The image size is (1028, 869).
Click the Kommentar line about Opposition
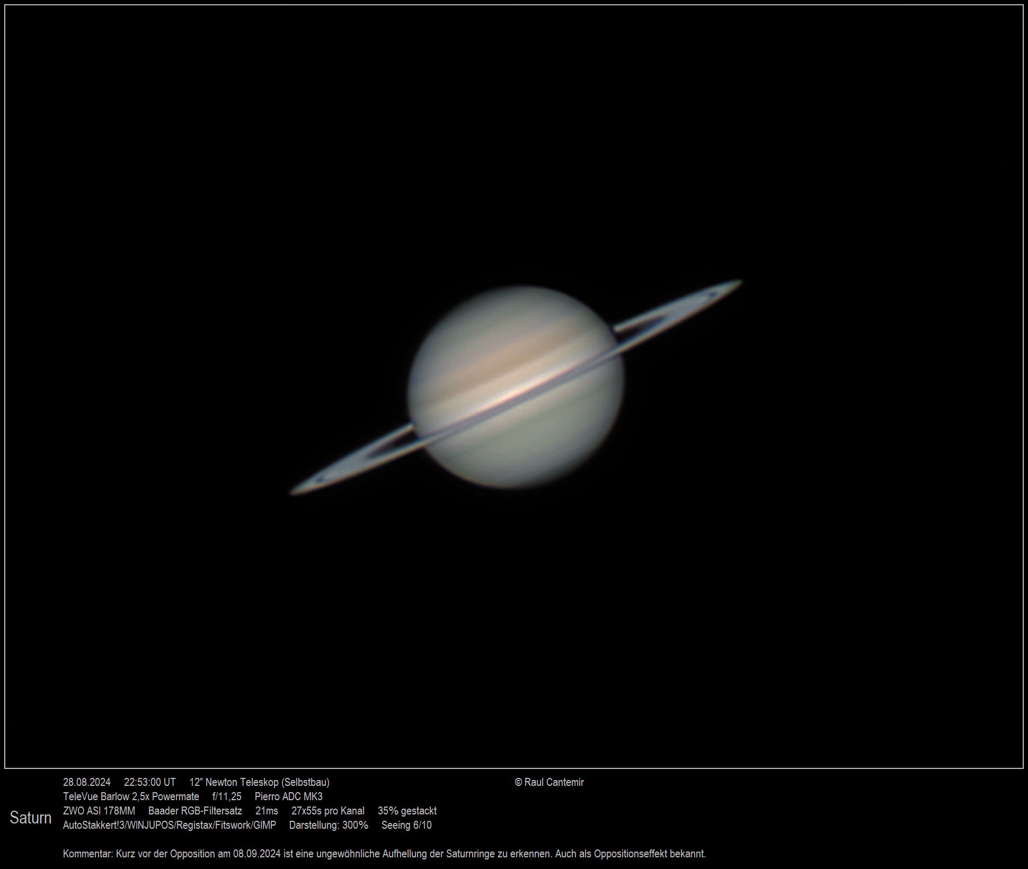pyautogui.click(x=384, y=854)
